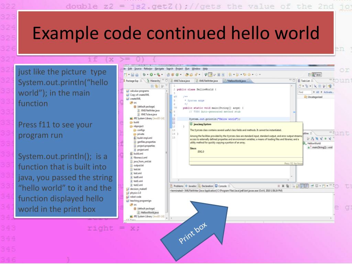
Task: Click the Java perspective button
Action: [317, 75]
